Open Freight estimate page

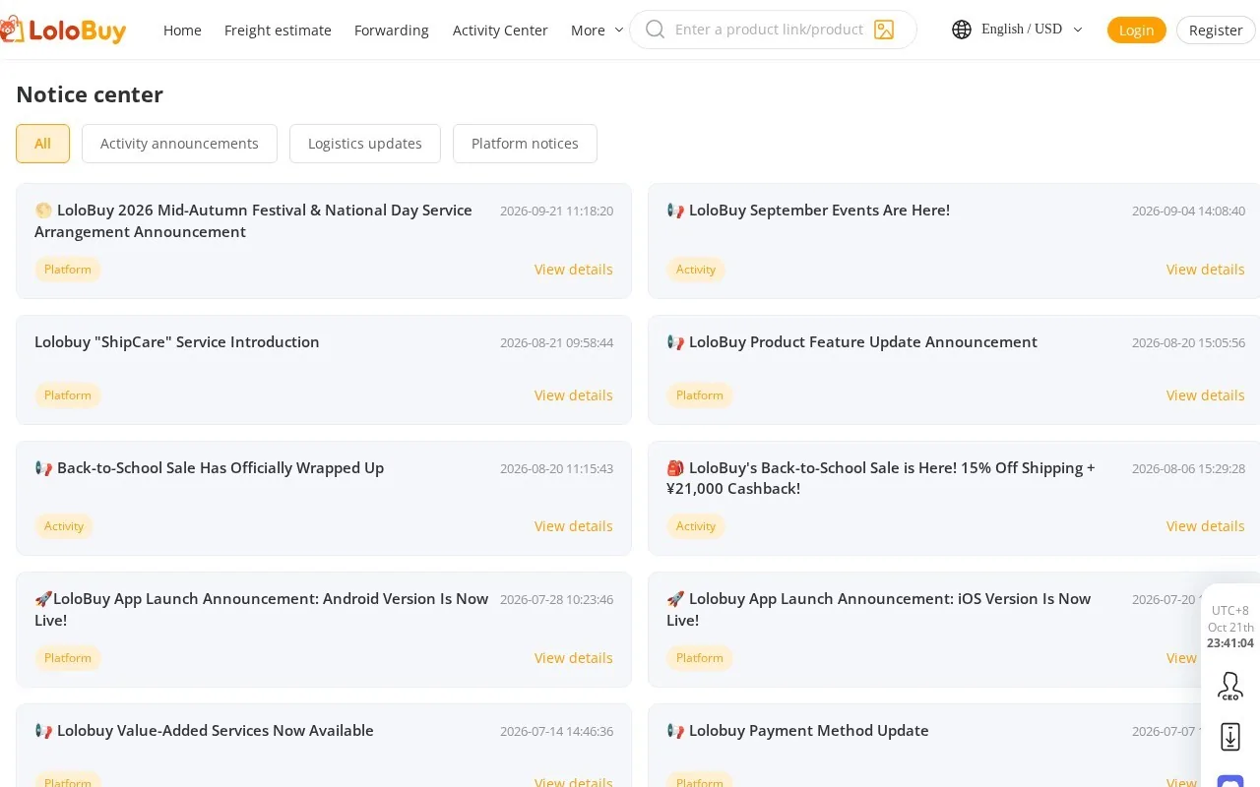point(278,30)
